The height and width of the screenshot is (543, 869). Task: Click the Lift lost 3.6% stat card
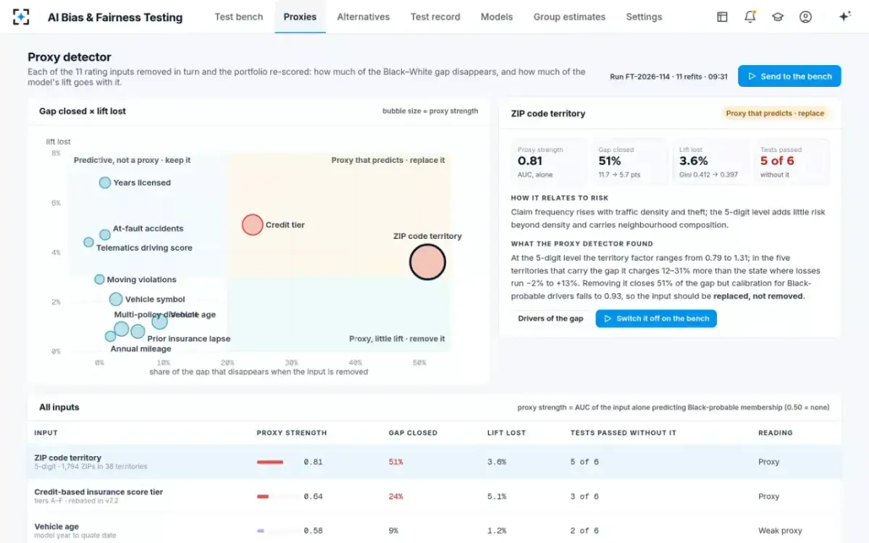[x=711, y=163]
